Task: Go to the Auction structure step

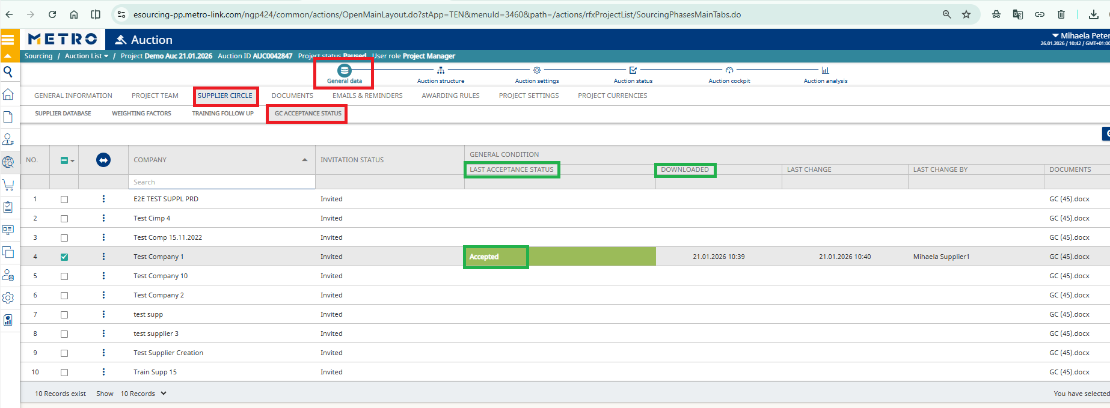Action: coord(441,75)
